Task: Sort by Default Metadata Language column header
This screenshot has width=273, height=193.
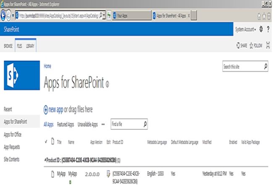Action: click(184, 142)
